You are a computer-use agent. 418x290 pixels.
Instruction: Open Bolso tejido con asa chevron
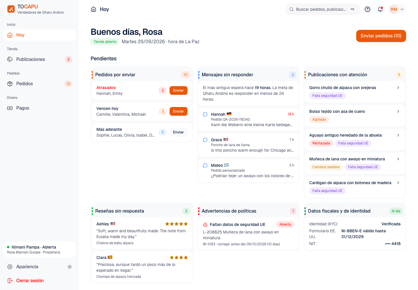[398, 111]
